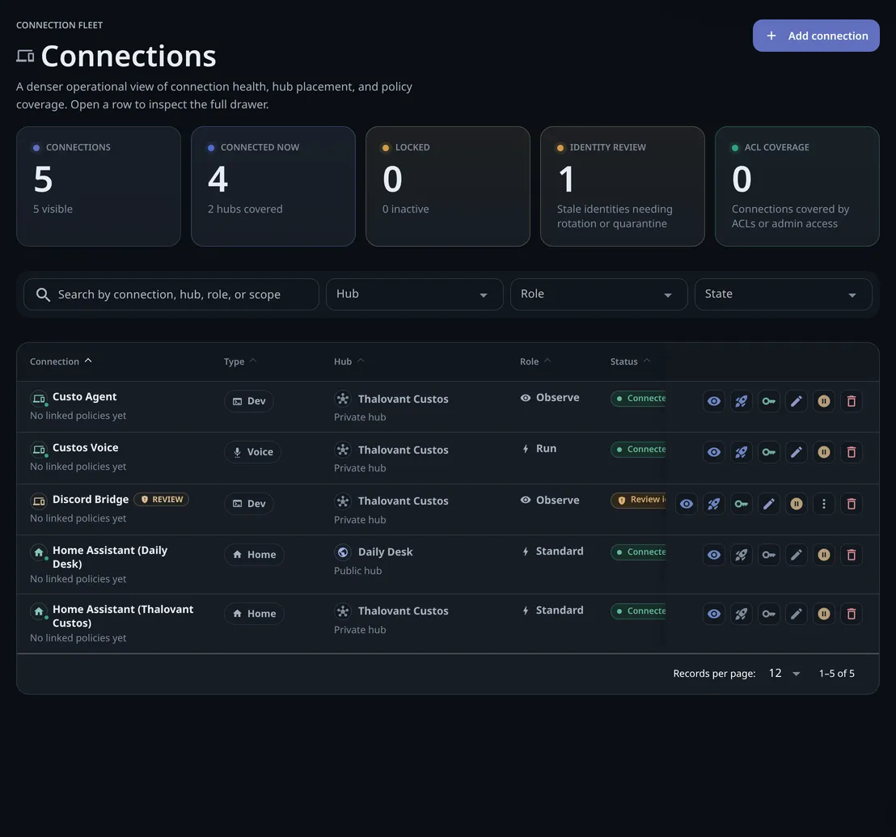Select the Connected Now summary card
Screen dimensions: 896x837
point(273,186)
